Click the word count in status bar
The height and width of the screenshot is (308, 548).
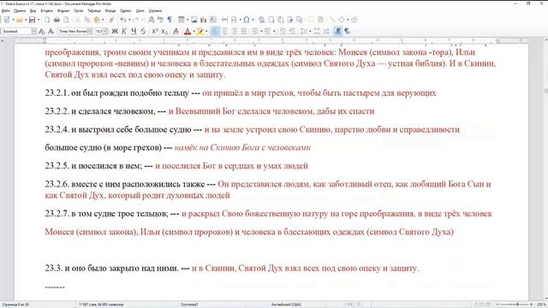(x=101, y=305)
